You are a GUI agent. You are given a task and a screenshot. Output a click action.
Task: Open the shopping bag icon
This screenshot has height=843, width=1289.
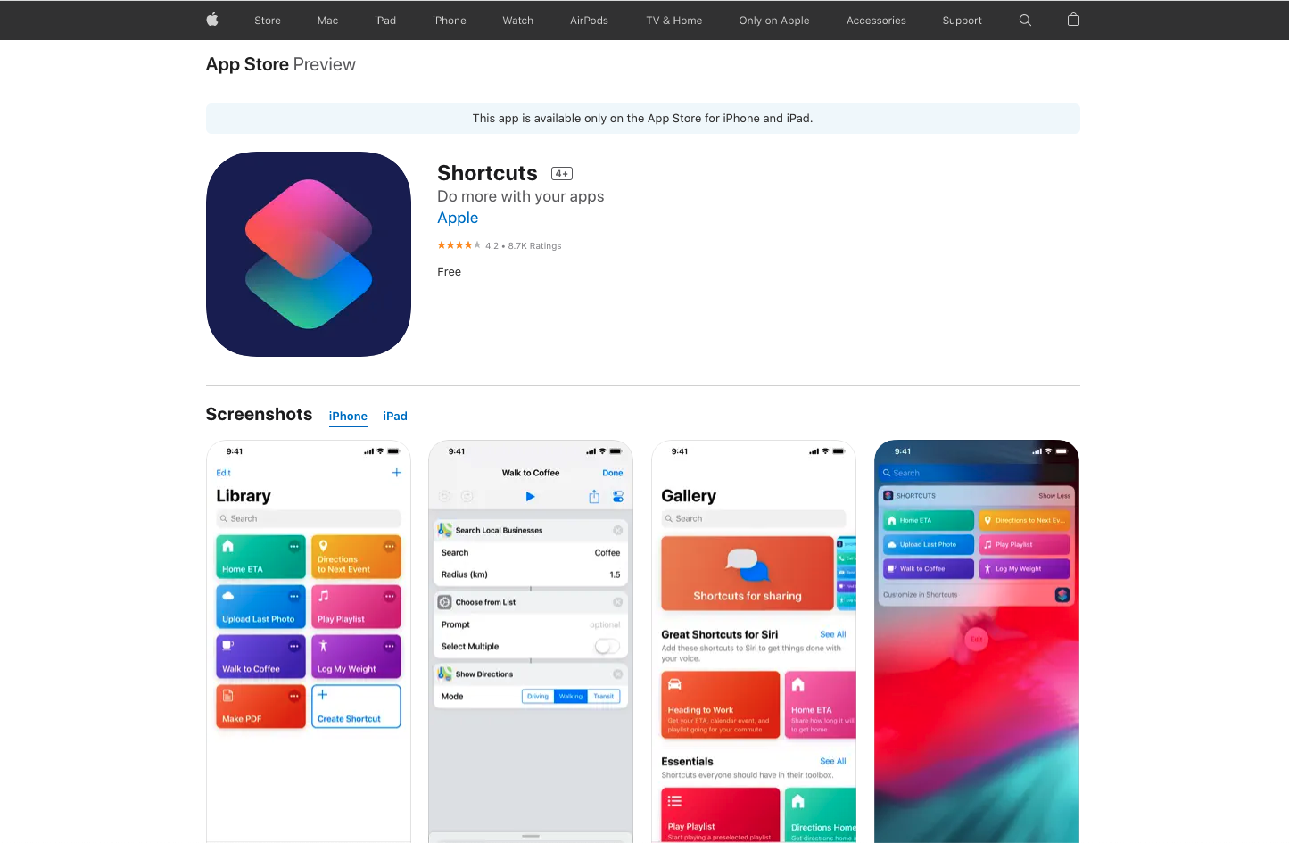click(x=1073, y=20)
